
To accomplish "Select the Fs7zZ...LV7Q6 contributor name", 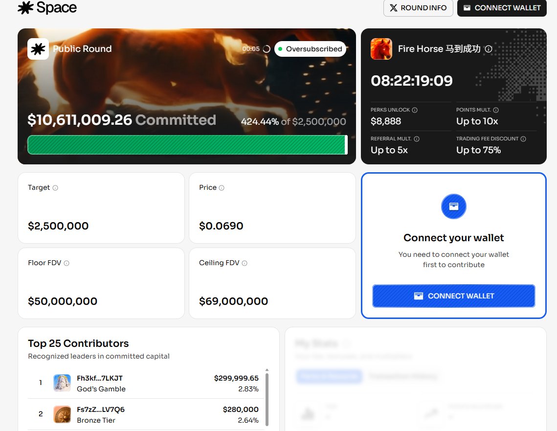I will (101, 409).
